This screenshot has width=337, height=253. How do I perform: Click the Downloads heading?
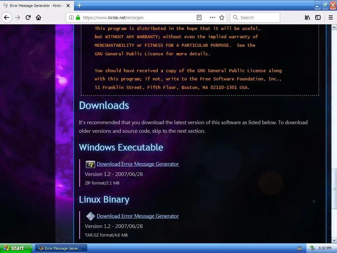click(104, 105)
